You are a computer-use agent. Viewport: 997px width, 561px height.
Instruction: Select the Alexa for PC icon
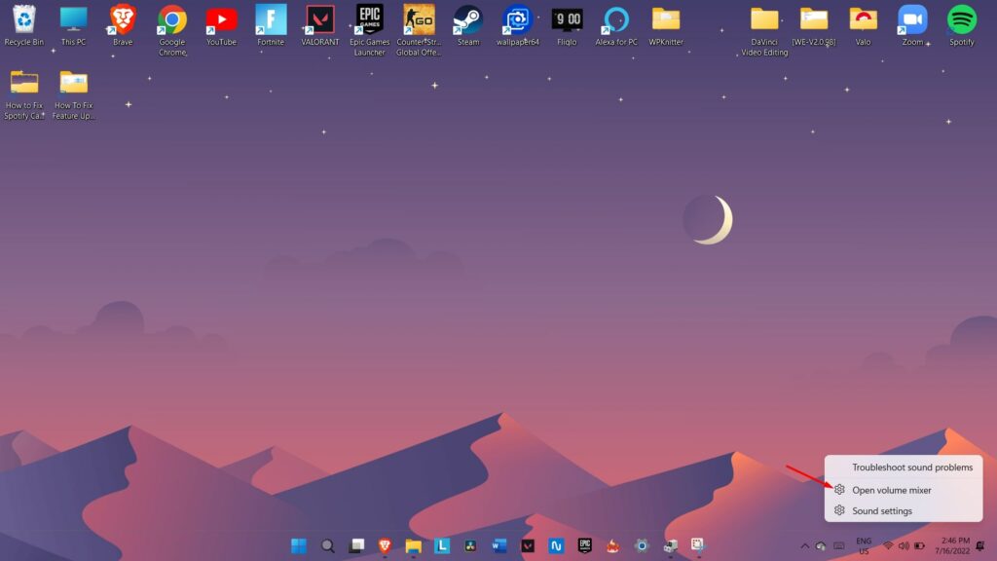coord(615,19)
